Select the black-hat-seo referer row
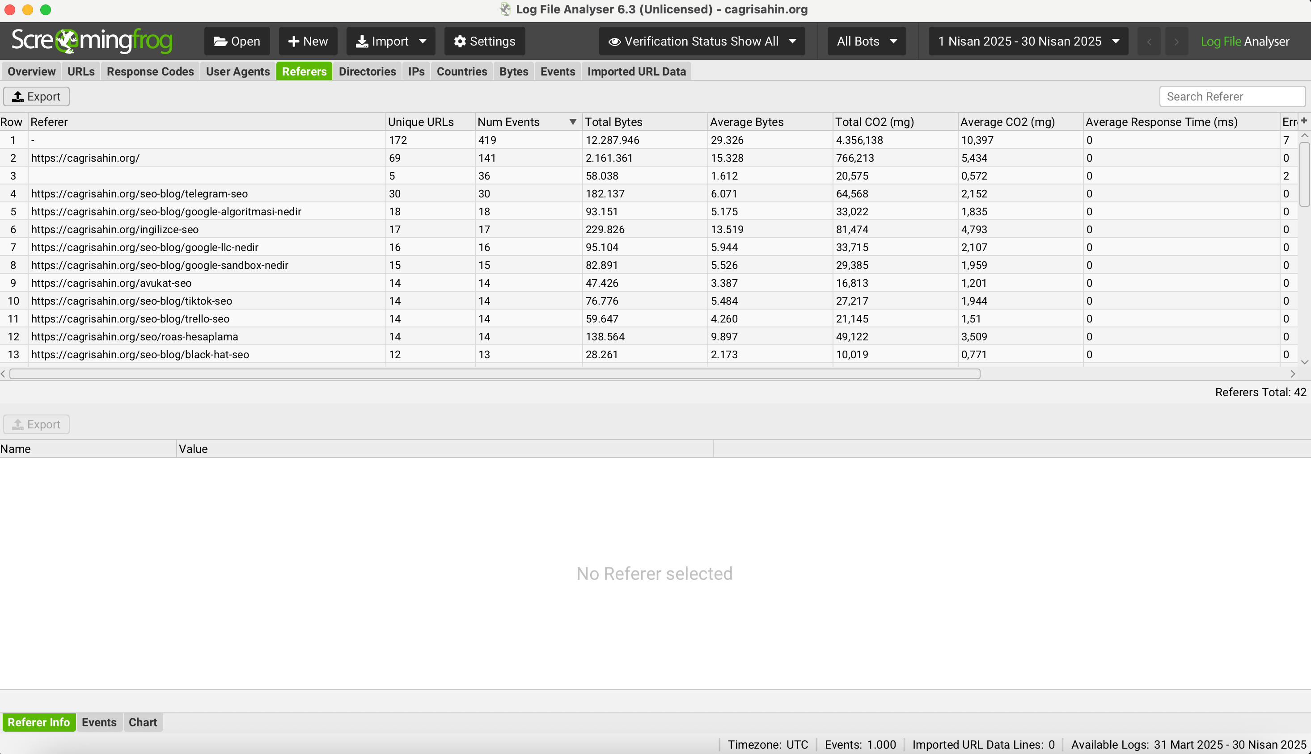This screenshot has height=754, width=1311. (x=648, y=354)
